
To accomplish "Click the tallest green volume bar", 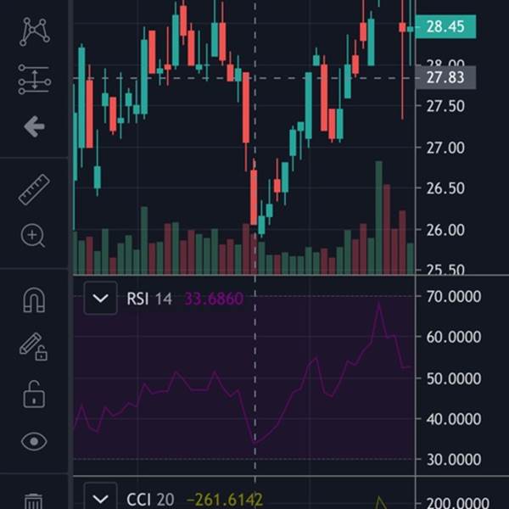I will 378,217.
